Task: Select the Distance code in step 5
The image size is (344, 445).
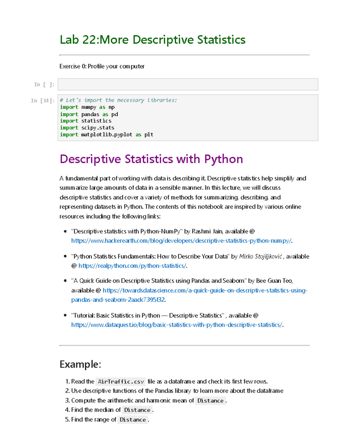Action: (132, 419)
